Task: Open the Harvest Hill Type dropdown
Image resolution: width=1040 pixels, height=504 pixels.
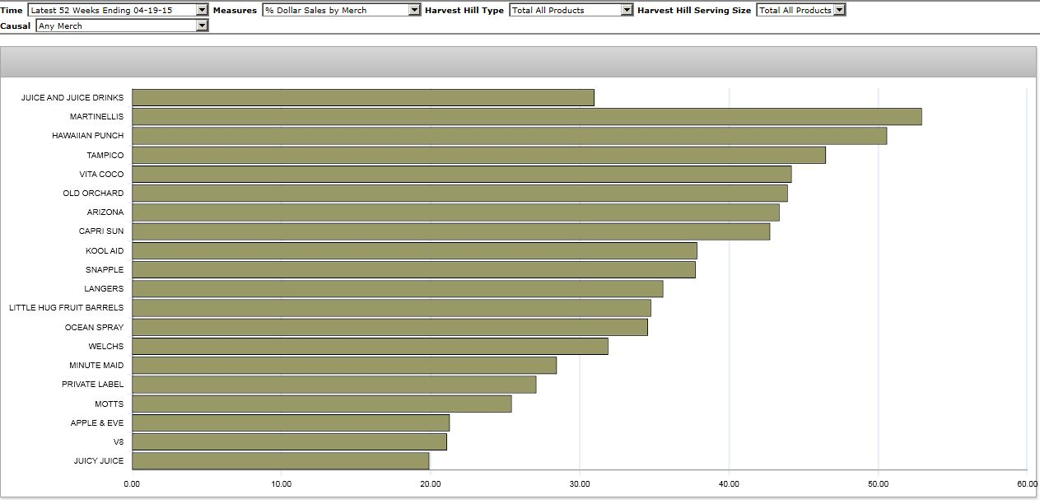Action: (571, 10)
